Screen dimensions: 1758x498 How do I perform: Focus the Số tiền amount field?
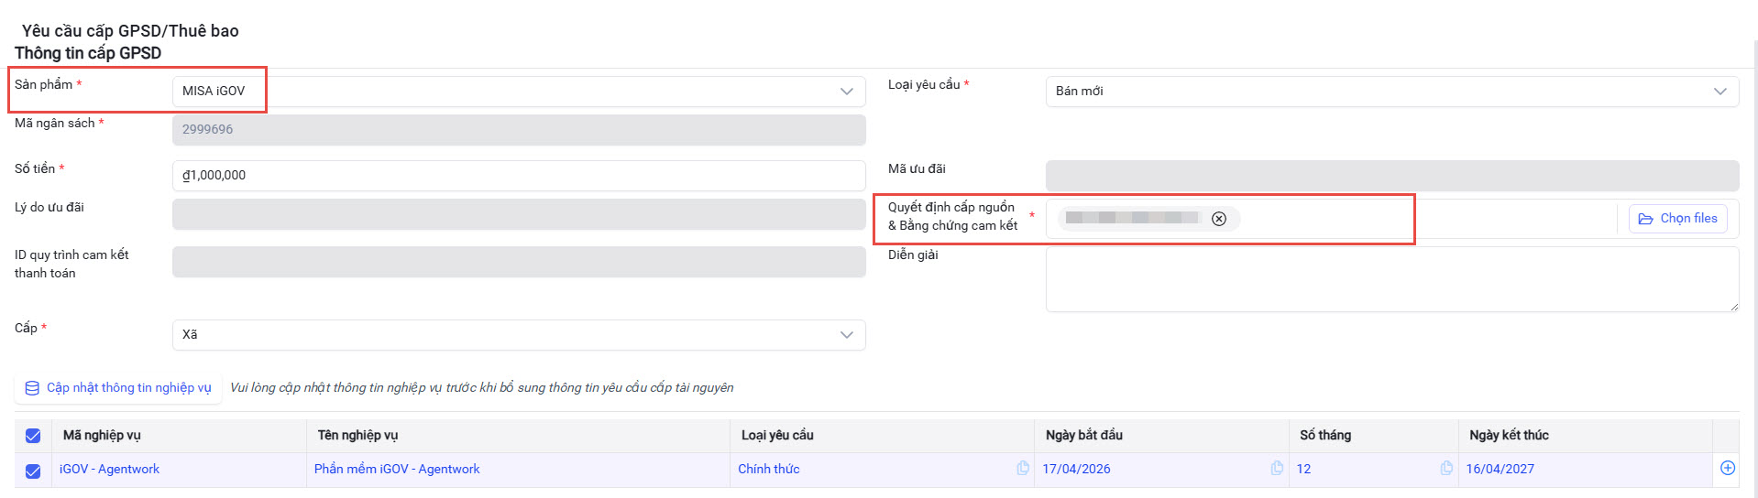click(518, 176)
